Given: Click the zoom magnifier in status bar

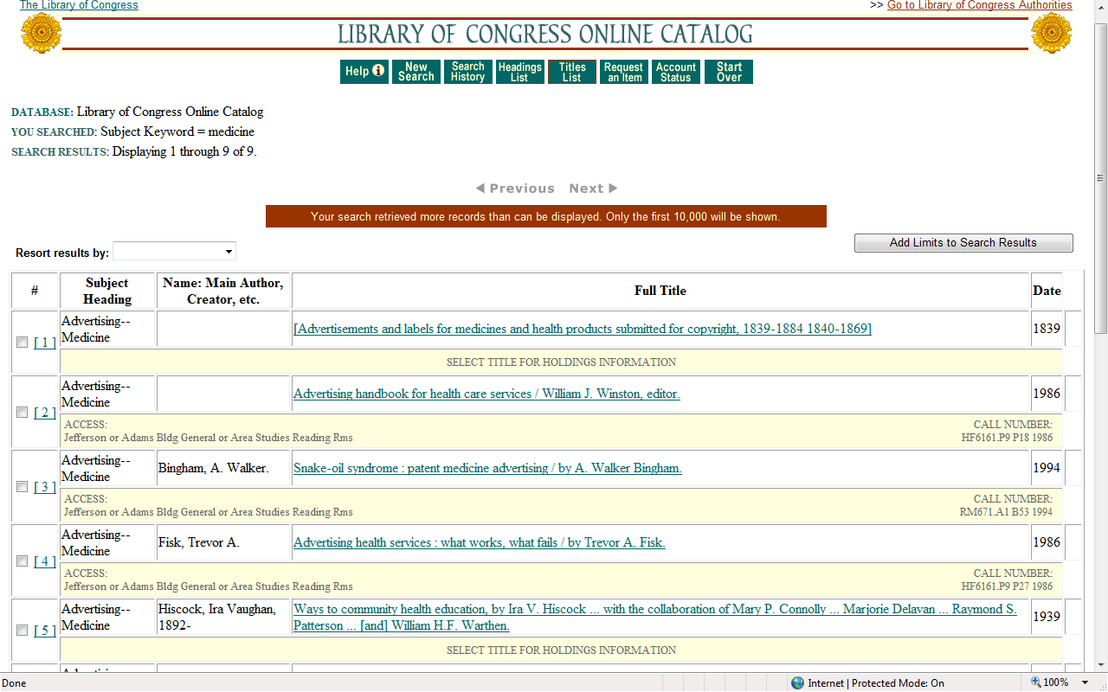Looking at the screenshot, I should (1035, 682).
